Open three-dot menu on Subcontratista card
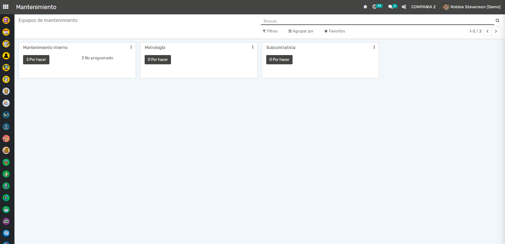 (374, 48)
